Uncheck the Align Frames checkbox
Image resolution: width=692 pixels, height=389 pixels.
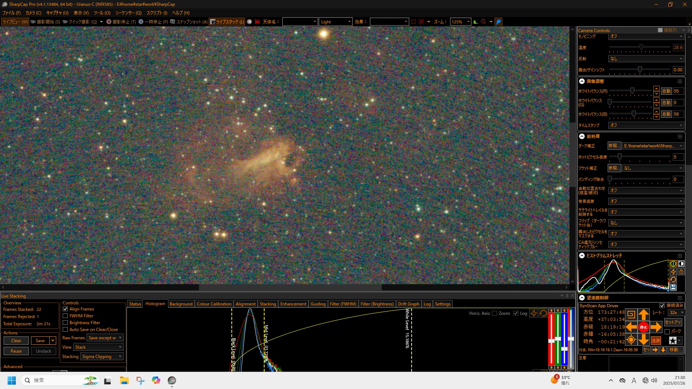coord(65,309)
